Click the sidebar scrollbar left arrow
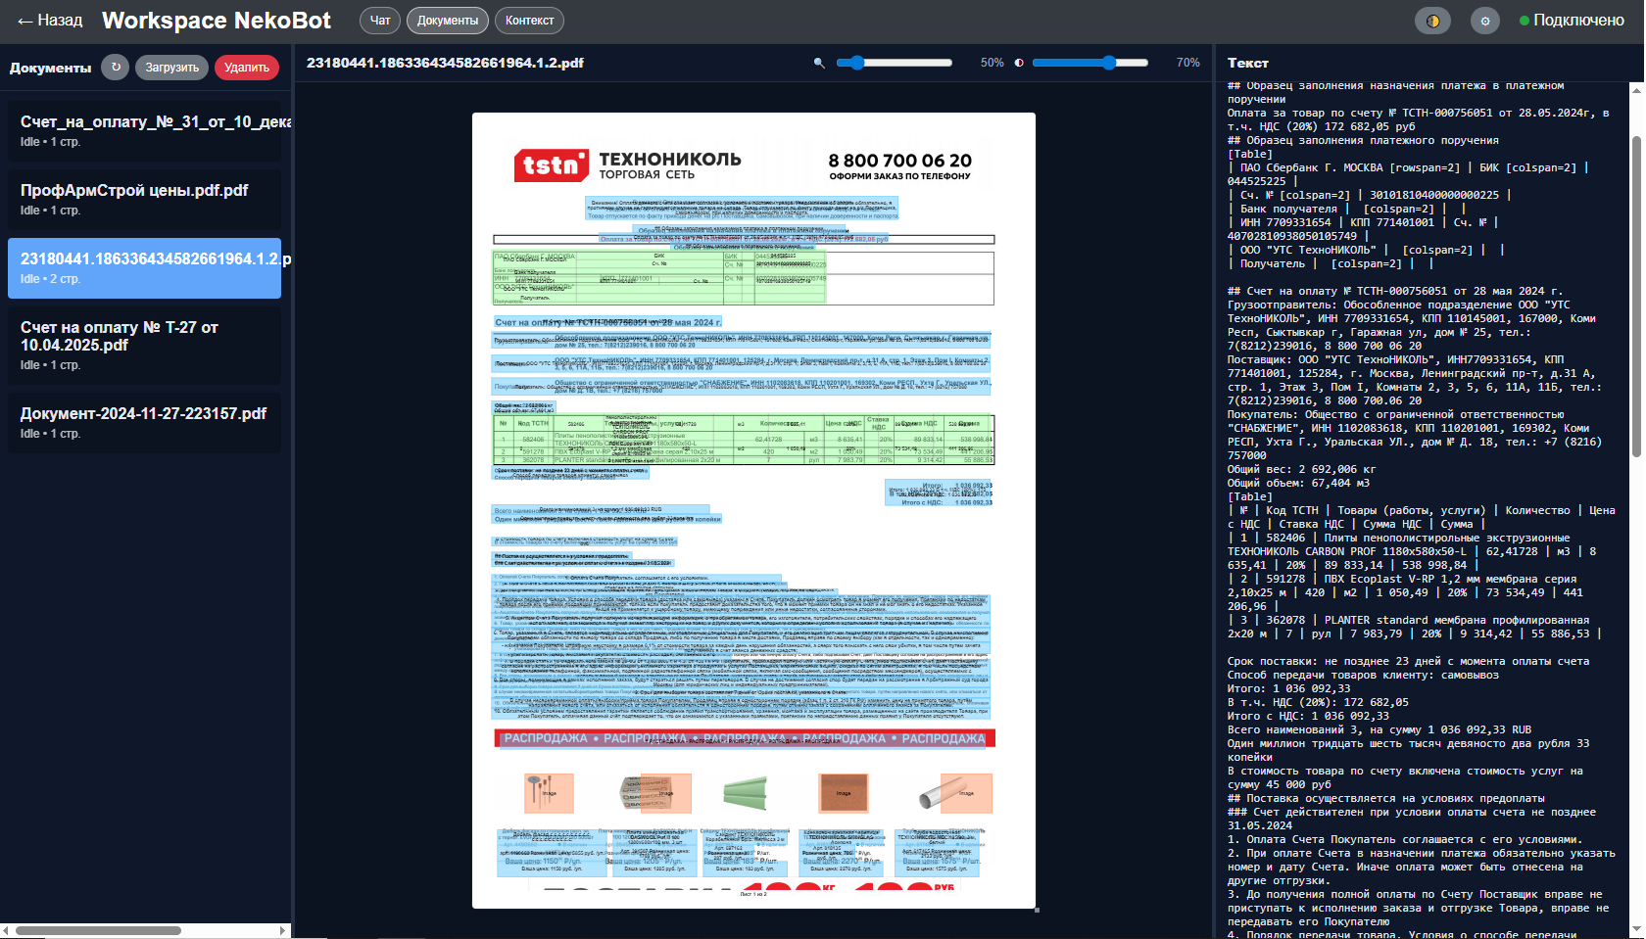Screen dimensions: 1646x939 tap(6, 931)
